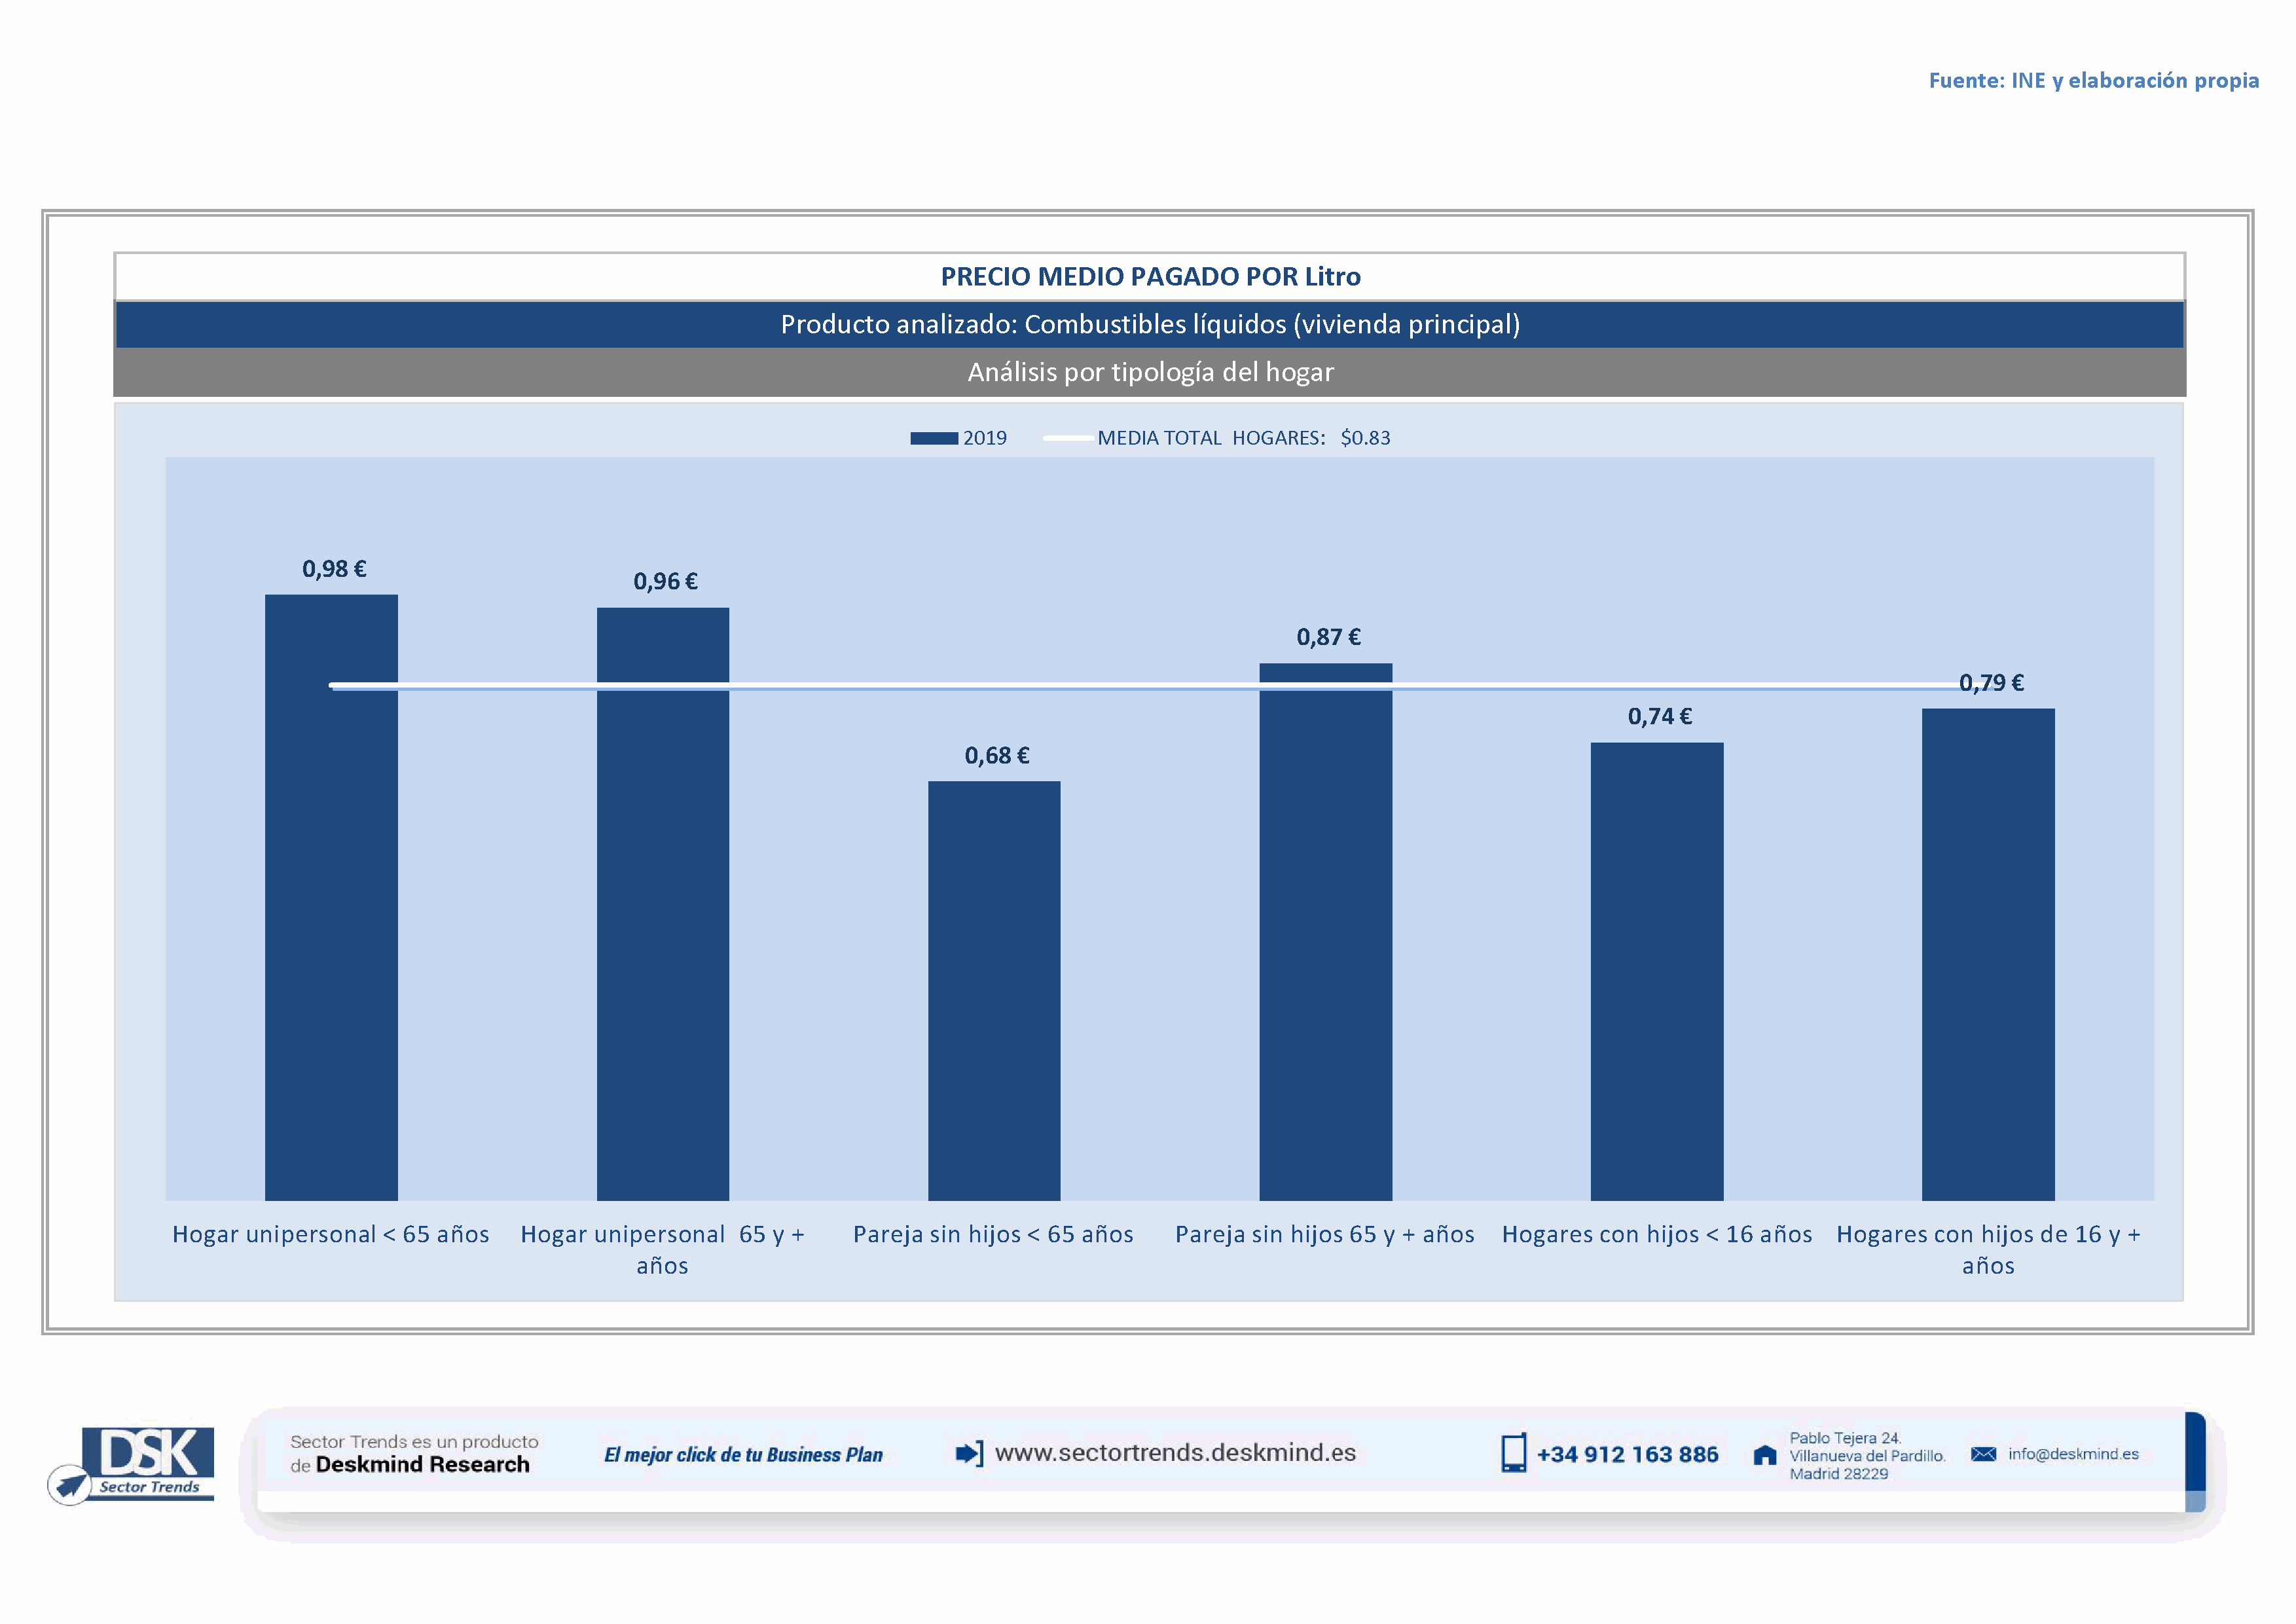Click the house address icon

click(x=1765, y=1455)
